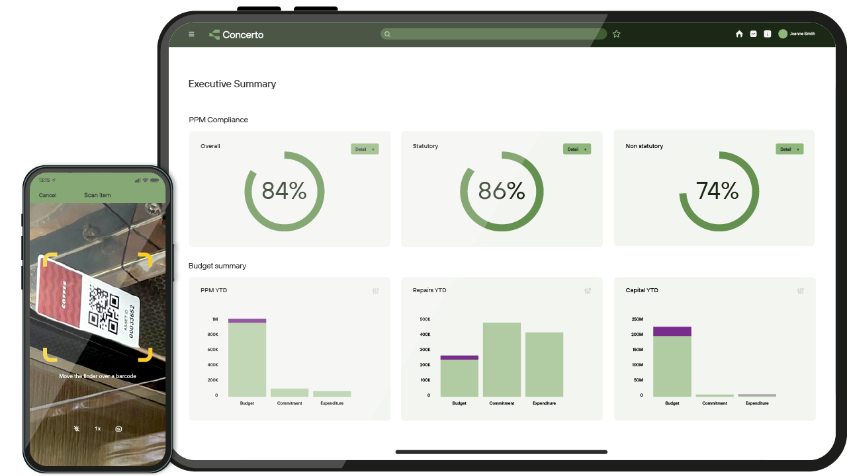Expand Detail dropdown on Overall compliance card
Image resolution: width=847 pixels, height=476 pixels.
pos(365,149)
